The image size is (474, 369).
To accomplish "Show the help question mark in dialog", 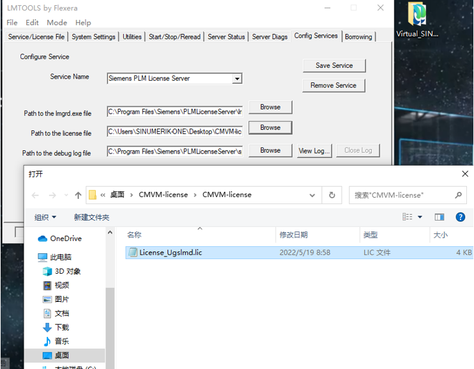I will click(460, 217).
